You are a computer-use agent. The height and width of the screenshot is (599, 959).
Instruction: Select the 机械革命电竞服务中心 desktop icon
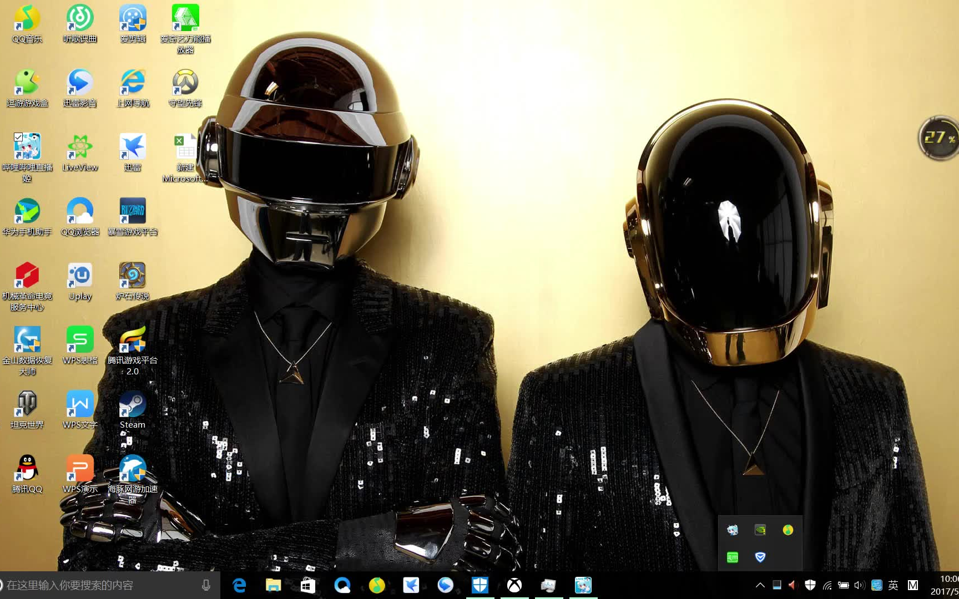tap(27, 287)
